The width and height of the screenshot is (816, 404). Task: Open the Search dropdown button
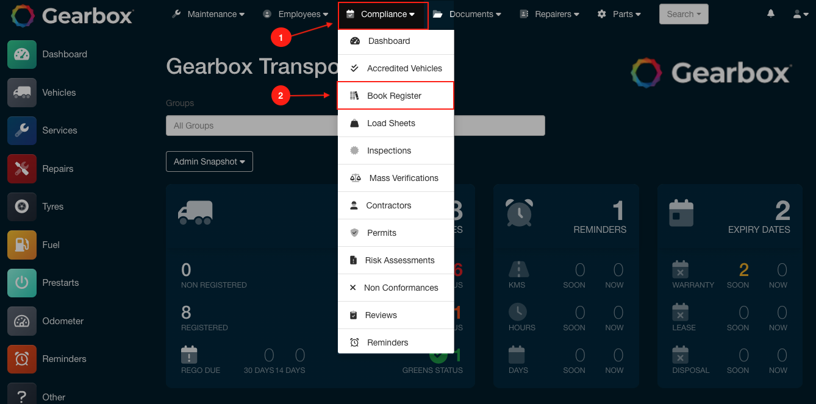pyautogui.click(x=684, y=14)
